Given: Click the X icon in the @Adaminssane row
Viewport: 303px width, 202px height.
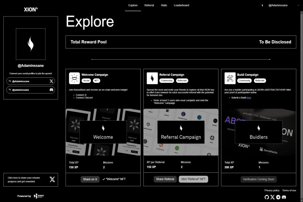Looking at the screenshot, I should click(x=51, y=81).
